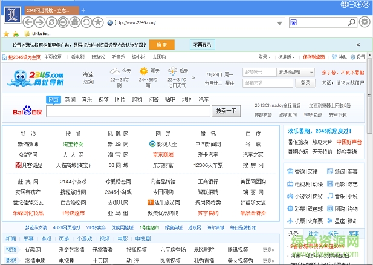
Task: Open the 登录 dropdown in page toolbar
Action: (x=264, y=57)
